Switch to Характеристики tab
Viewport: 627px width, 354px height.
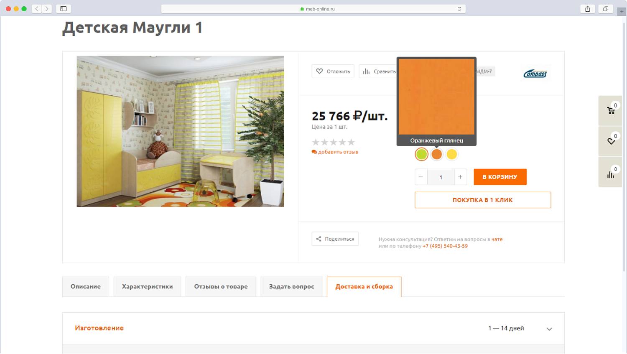[x=147, y=287]
